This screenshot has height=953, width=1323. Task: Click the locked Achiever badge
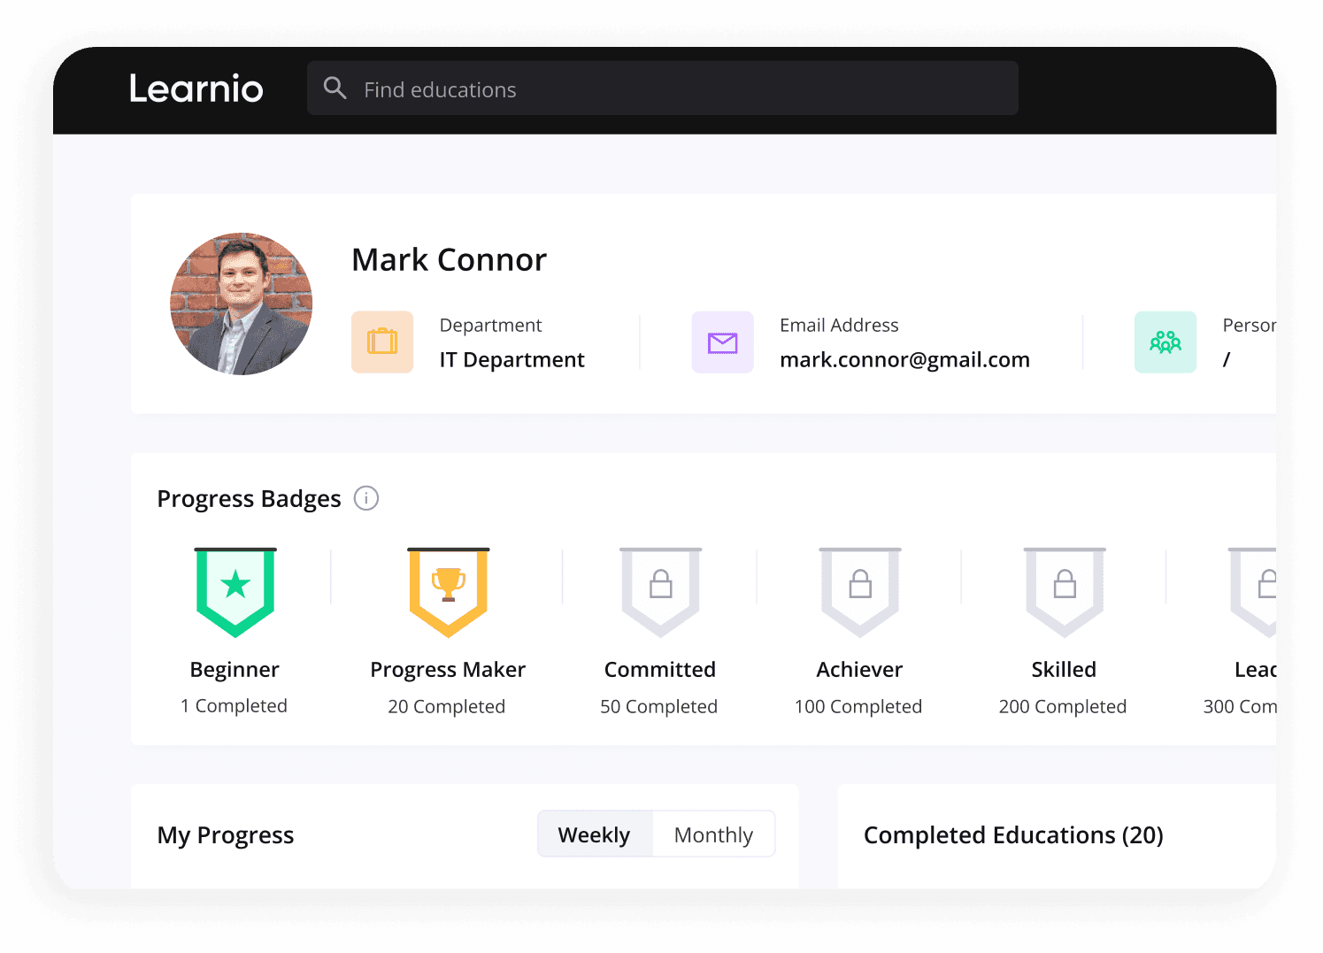pos(860,592)
